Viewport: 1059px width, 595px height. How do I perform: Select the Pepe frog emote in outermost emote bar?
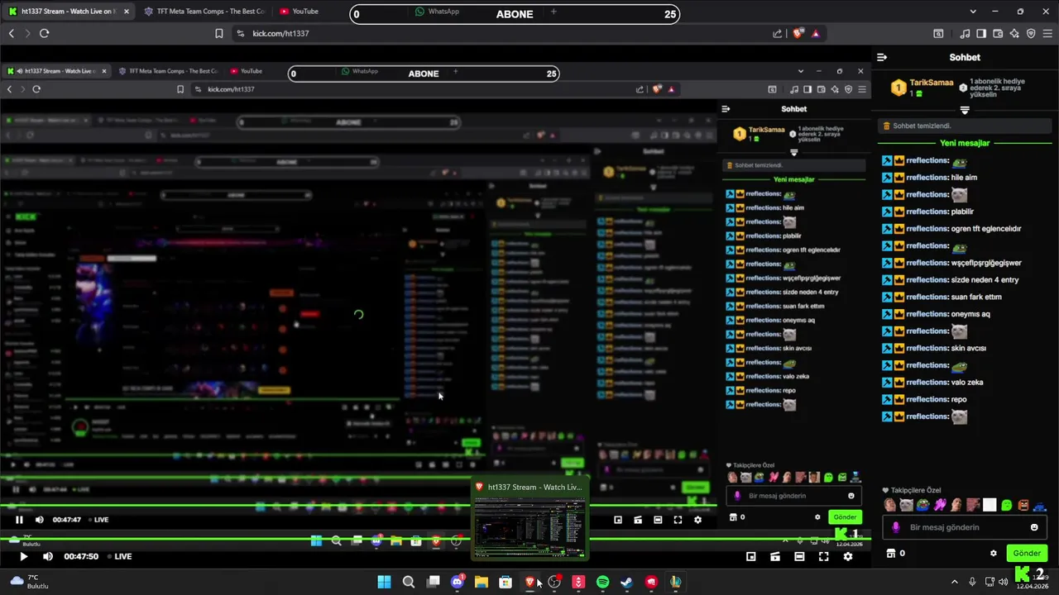[x=922, y=505]
